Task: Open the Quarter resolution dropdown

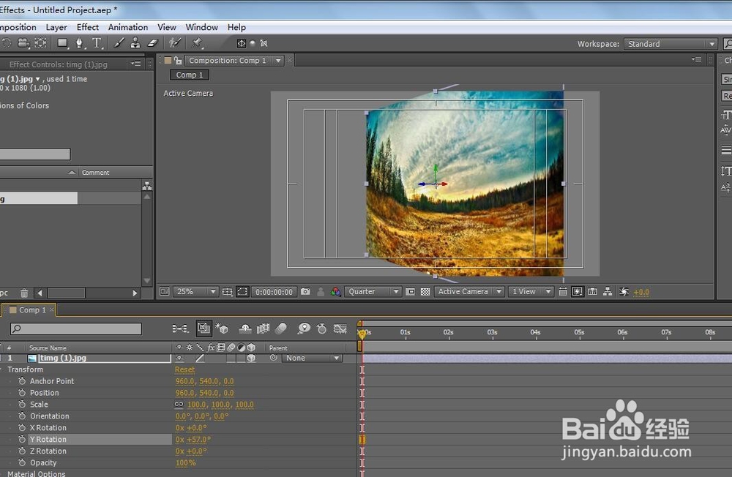Action: tap(373, 292)
